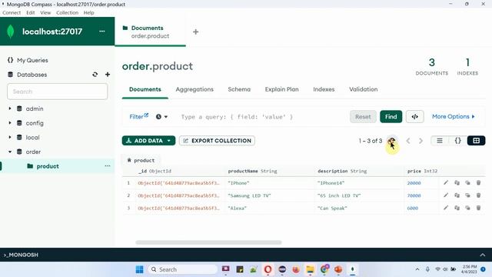Expand the MONGOSH shell panel
The width and height of the screenshot is (492, 277).
tap(482, 255)
